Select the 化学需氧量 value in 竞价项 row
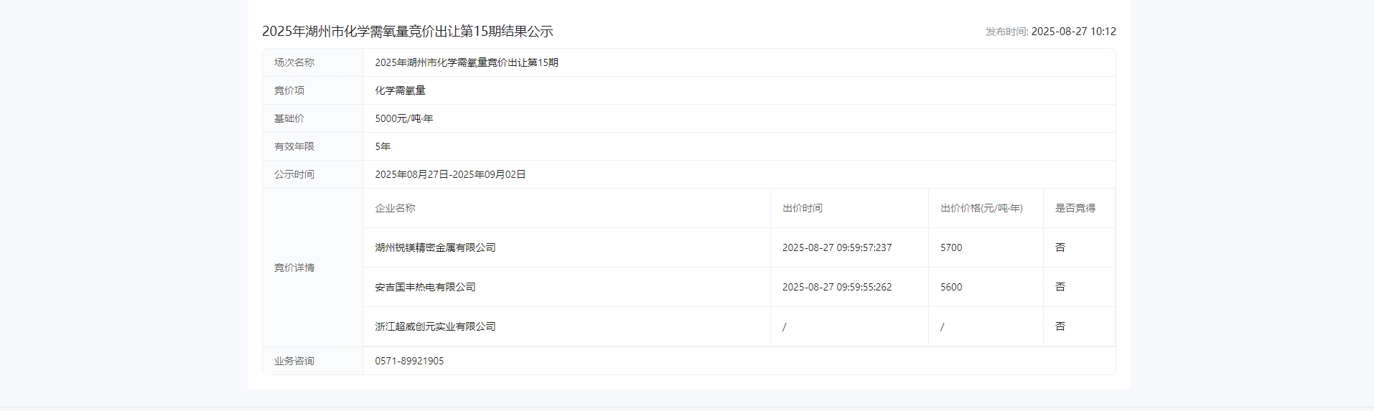The height and width of the screenshot is (411, 1374). (400, 90)
